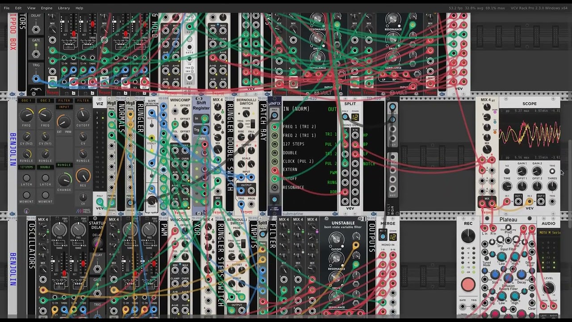Click SCOPE waveform display
Viewport: 572px width, 322px height.
(x=530, y=133)
